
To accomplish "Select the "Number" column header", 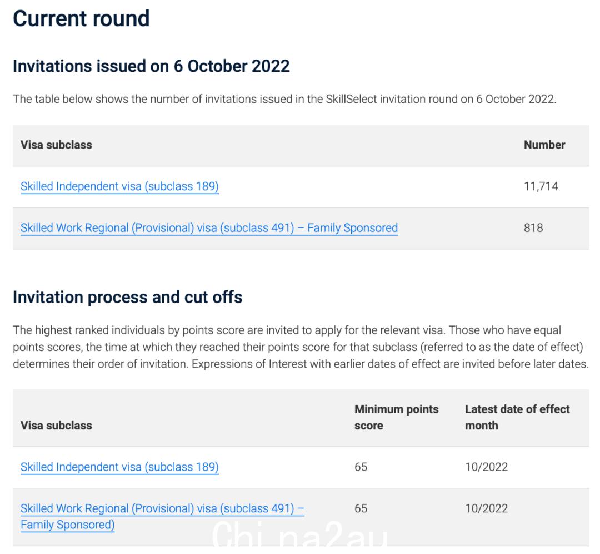I will (x=544, y=145).
